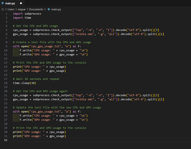The image size is (191, 149).
Task: Click the "import subprocess" statement
Action: [x=27, y=14]
